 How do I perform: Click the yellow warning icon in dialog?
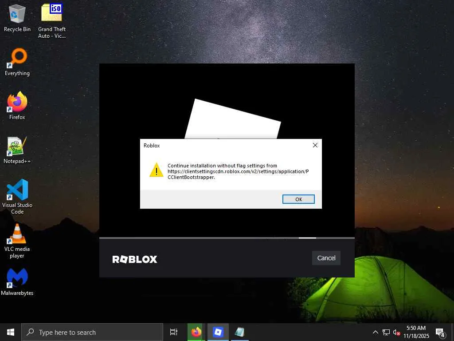pyautogui.click(x=157, y=170)
